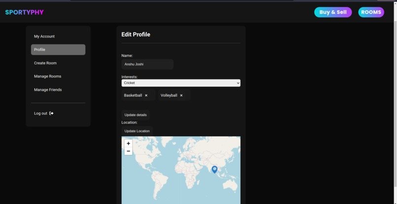This screenshot has height=204, width=397.
Task: Click the Log out link
Action: (44, 113)
